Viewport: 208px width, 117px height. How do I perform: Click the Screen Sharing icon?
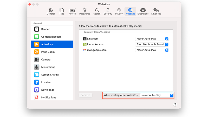tap(36, 75)
